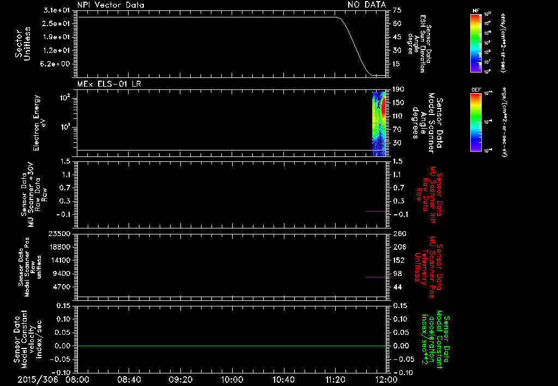Screen dimensions: 558x386
Task: Select the 'MEx ELS-01 LR' panel title
Action: click(109, 84)
